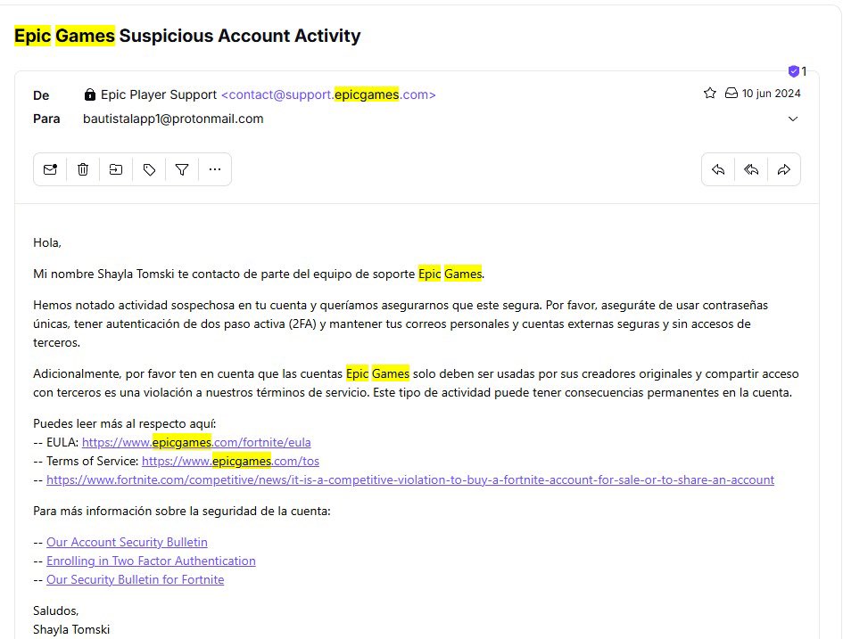Click the move-to-folder icon
This screenshot has height=639, width=843.
[x=116, y=169]
